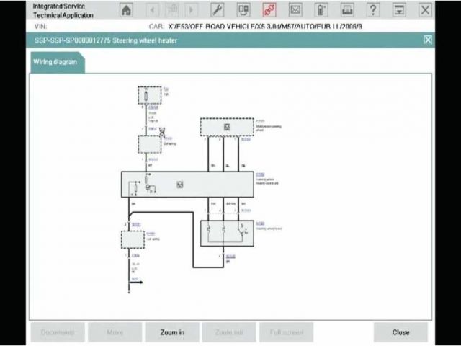Click the icon right of the envelope
The height and width of the screenshot is (346, 461).
click(x=321, y=10)
